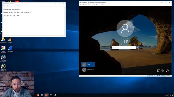Image resolution: width=174 pixels, height=97 pixels.
Task: Click the network icon on login screen
Action: point(159,71)
